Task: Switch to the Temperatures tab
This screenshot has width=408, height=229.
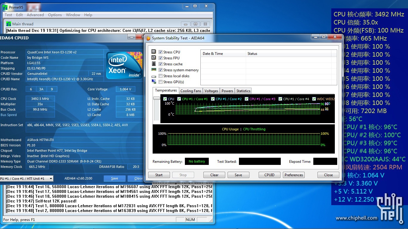Action: coord(166,90)
